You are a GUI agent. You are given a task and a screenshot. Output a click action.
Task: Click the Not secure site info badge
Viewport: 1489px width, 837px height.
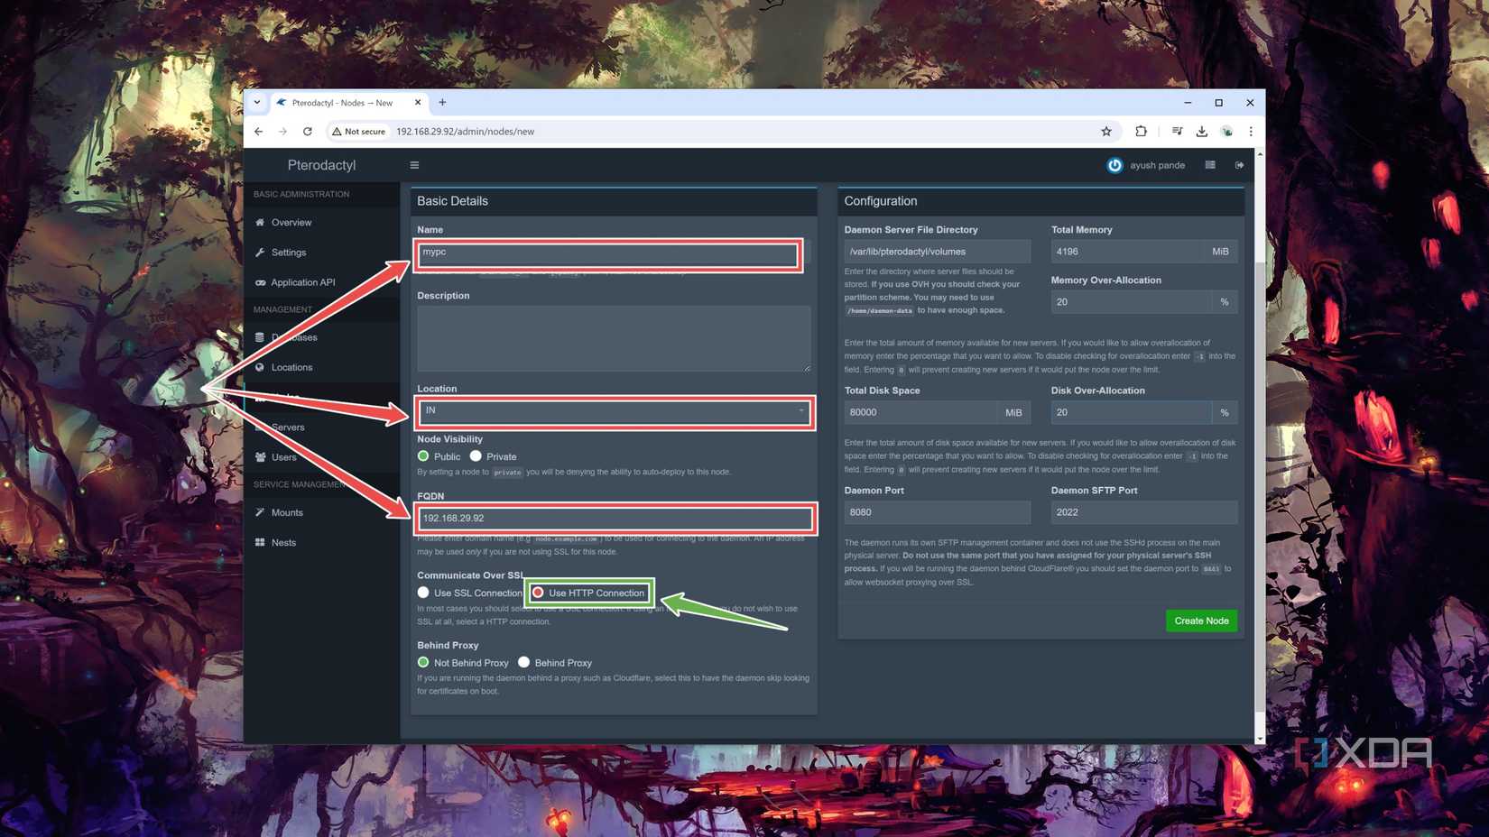[x=359, y=132]
